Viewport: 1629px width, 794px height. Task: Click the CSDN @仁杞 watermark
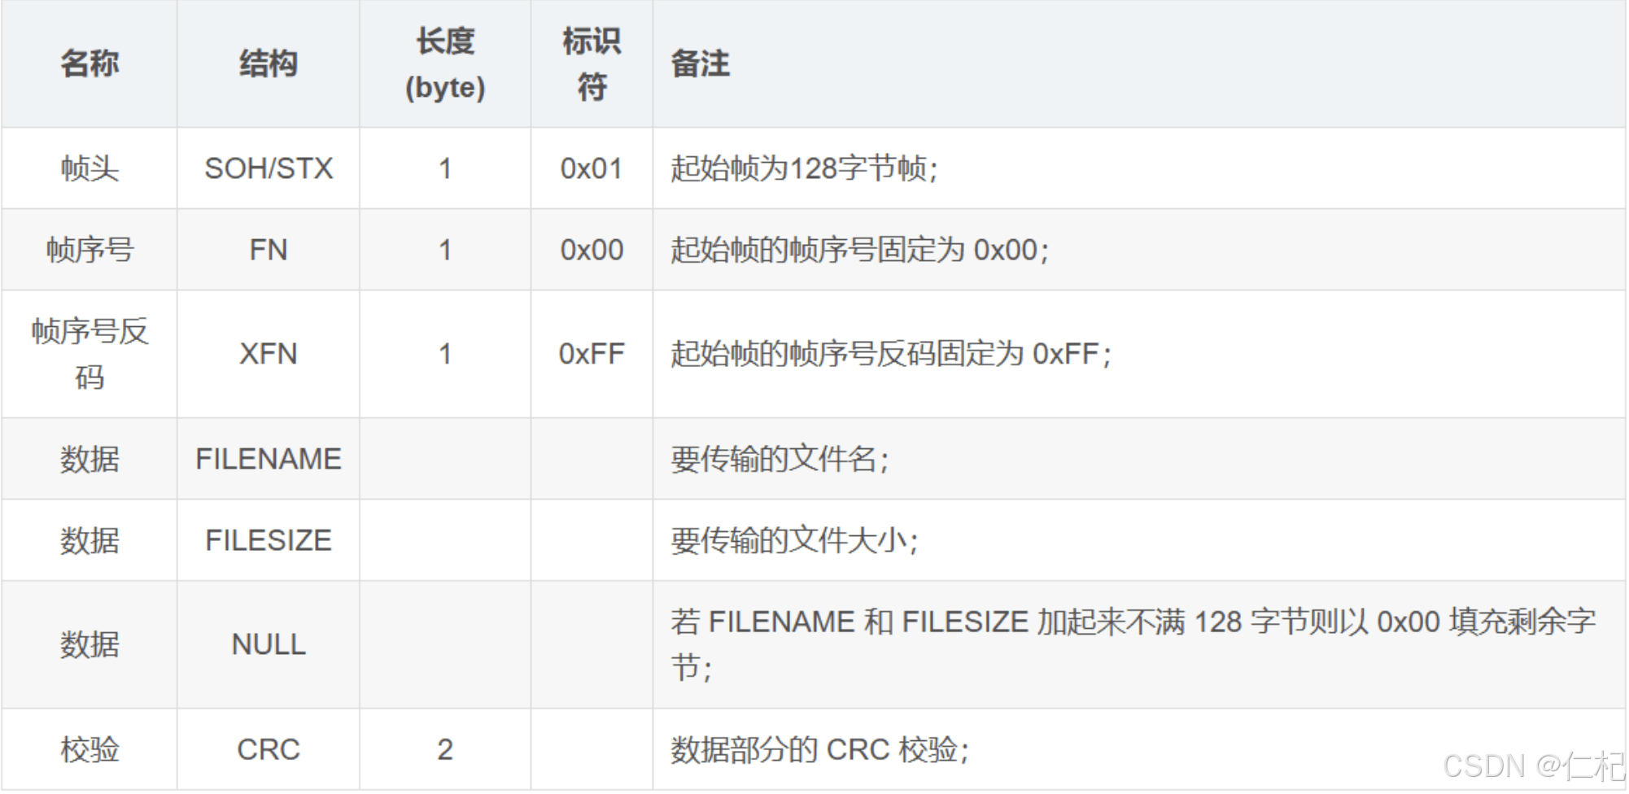[x=1532, y=766]
